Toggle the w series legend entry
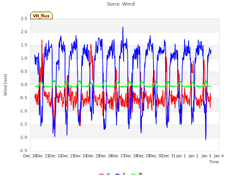Screen dimensions: 242x181 coord(137,174)
